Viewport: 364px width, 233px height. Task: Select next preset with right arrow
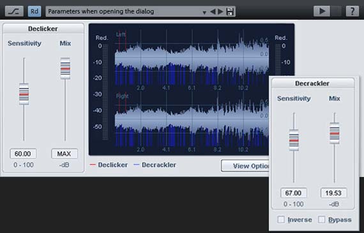[x=220, y=11]
